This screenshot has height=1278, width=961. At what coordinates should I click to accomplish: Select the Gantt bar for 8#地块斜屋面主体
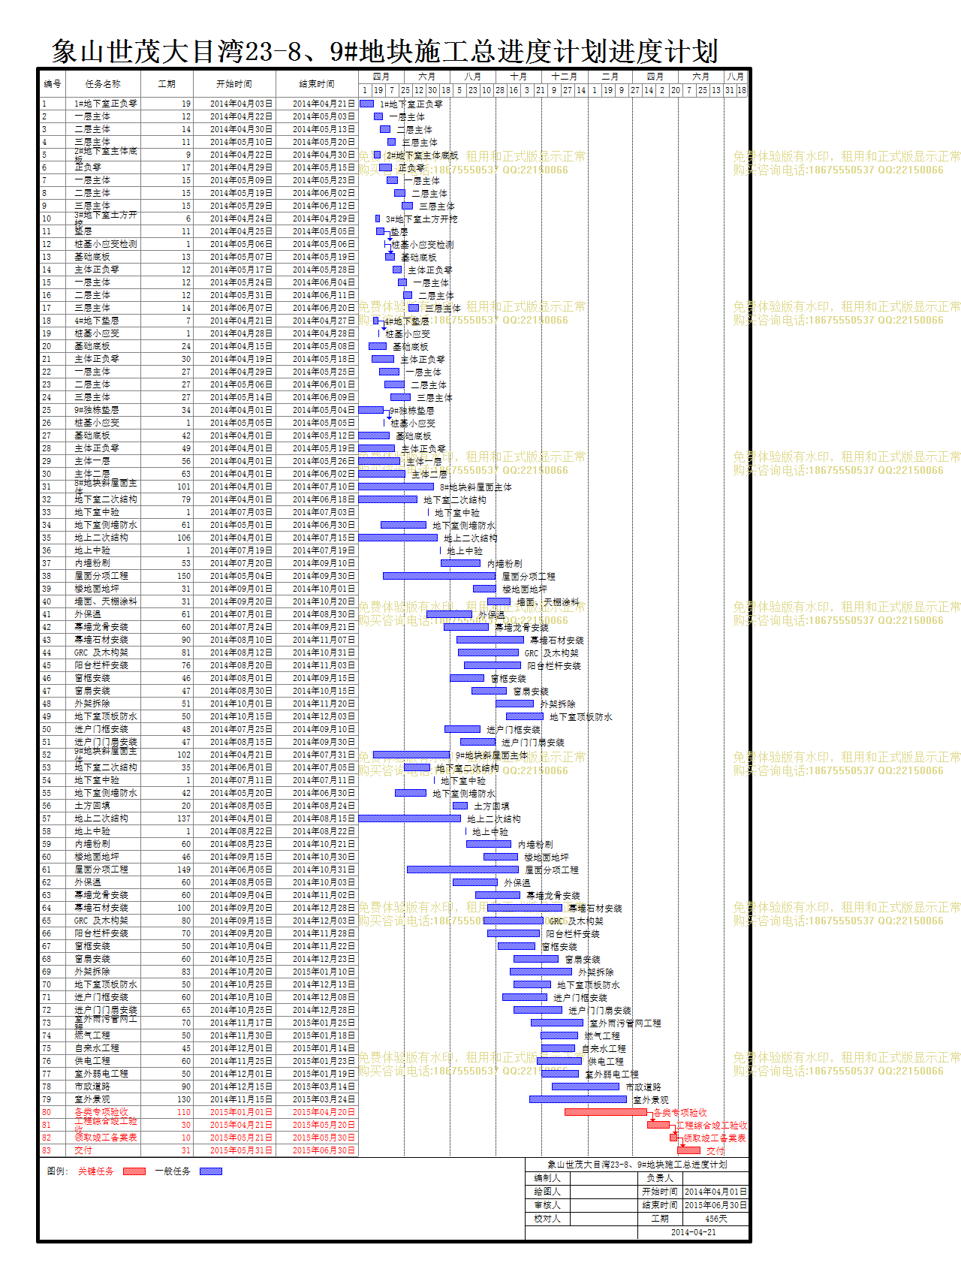pos(396,487)
